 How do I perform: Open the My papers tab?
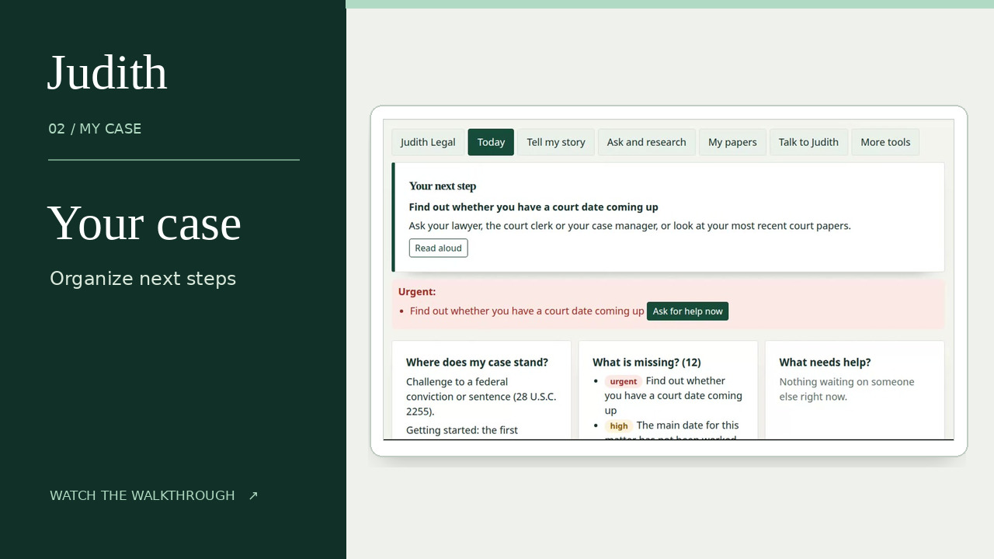732,142
